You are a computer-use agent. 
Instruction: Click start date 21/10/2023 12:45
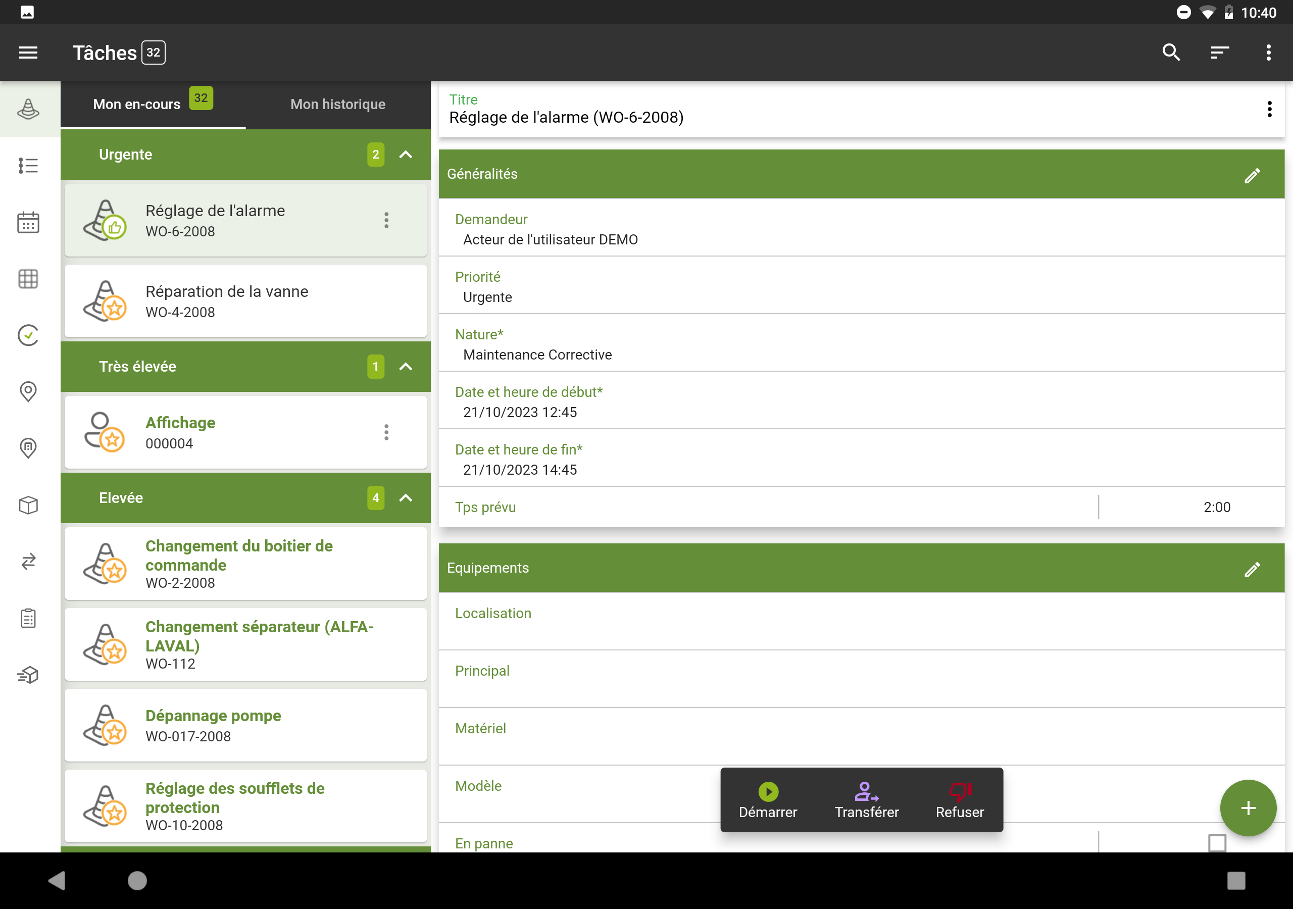click(861, 401)
